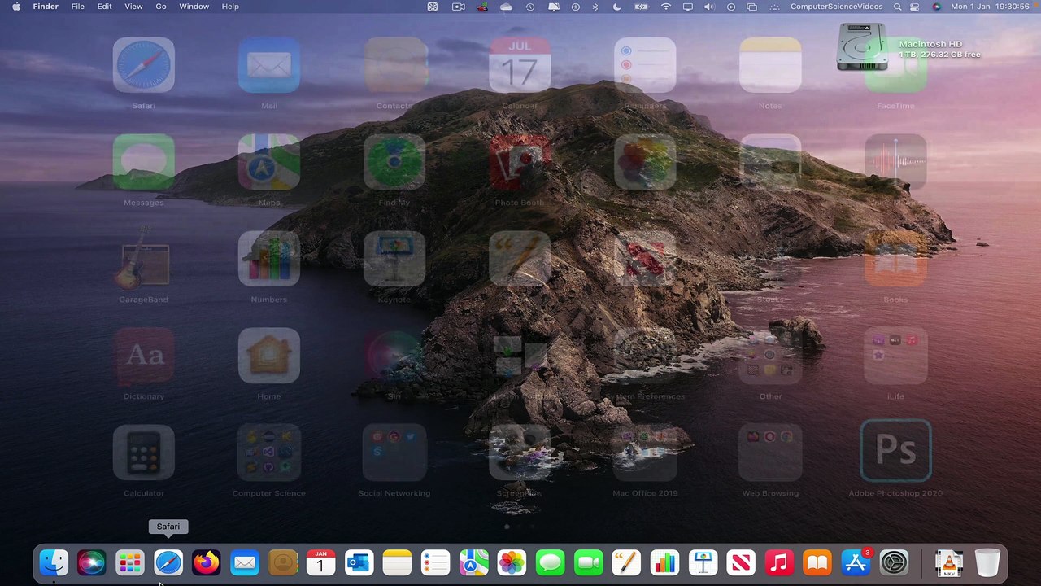Open the Window menu

point(194,7)
